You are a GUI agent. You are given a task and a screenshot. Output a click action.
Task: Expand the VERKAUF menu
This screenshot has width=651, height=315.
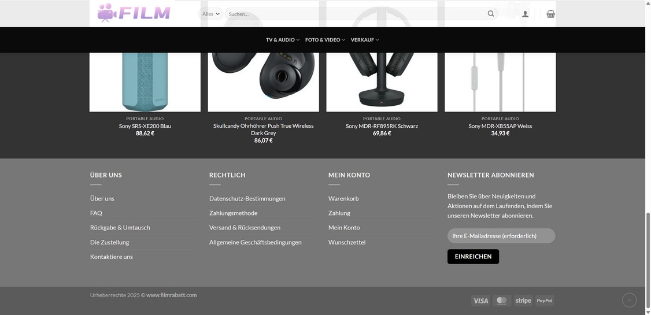coord(365,40)
